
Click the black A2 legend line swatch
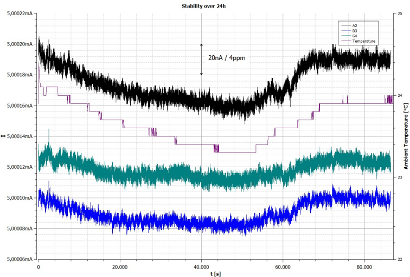pyautogui.click(x=345, y=25)
